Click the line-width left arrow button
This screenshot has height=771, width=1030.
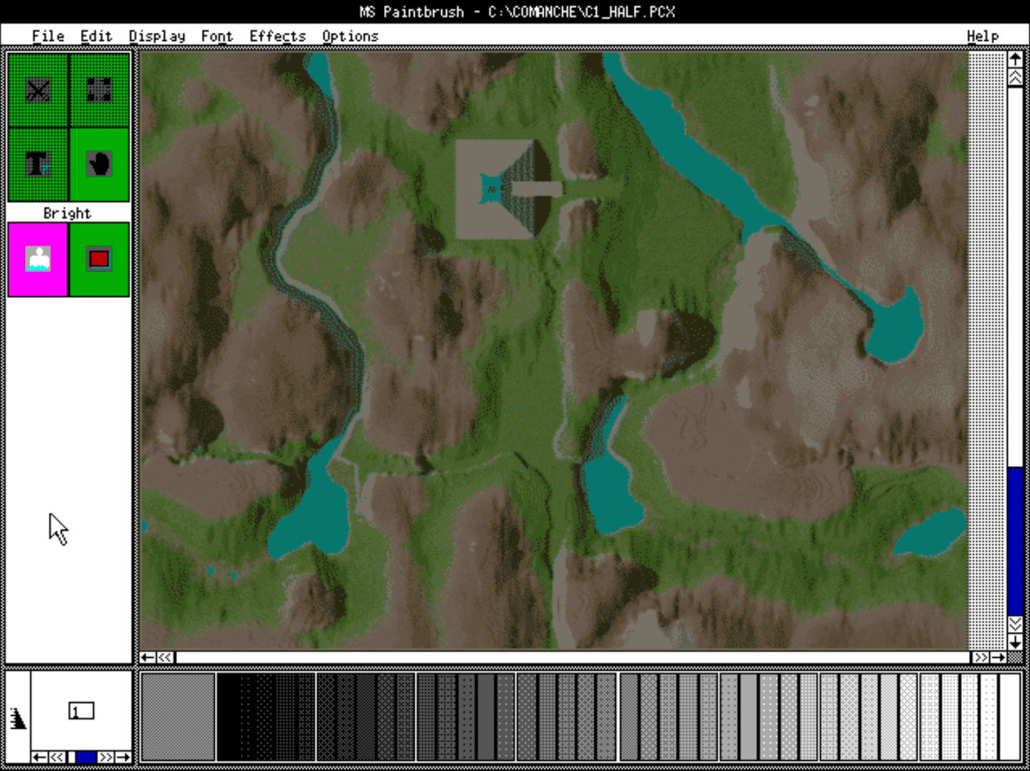pos(40,757)
